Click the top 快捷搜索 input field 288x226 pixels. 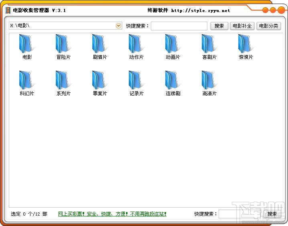pos(179,26)
